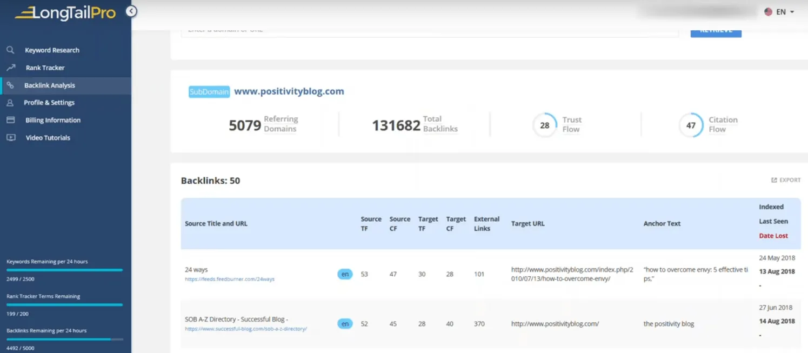Click the Citation Flow 47 circle gauge
This screenshot has width=808, height=353.
pyautogui.click(x=691, y=125)
